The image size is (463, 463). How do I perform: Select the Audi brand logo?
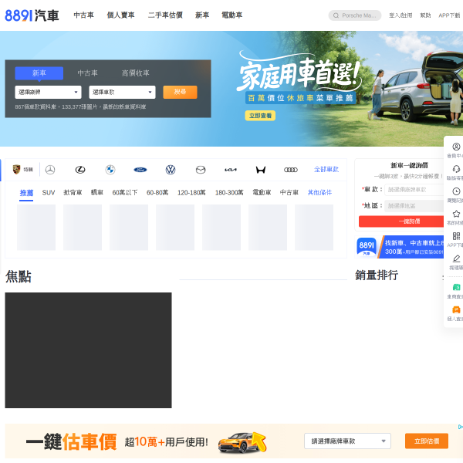click(291, 170)
